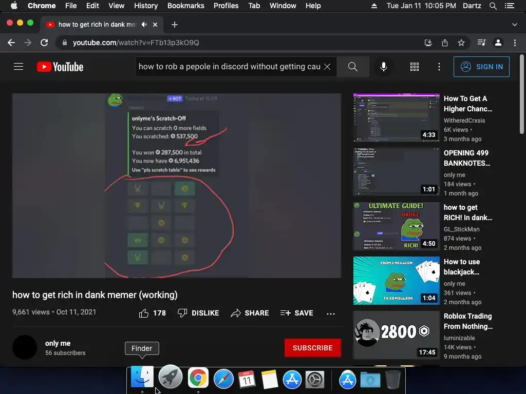This screenshot has width=526, height=394.
Task: Click the SIGN IN button
Action: [481, 67]
